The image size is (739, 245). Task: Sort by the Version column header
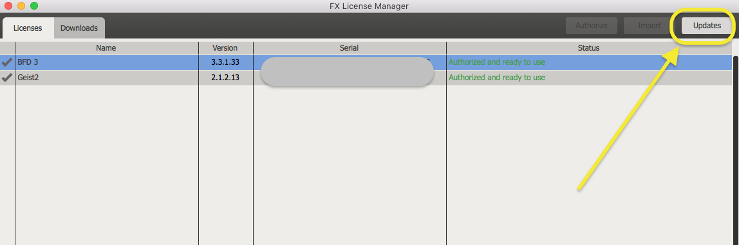[225, 48]
